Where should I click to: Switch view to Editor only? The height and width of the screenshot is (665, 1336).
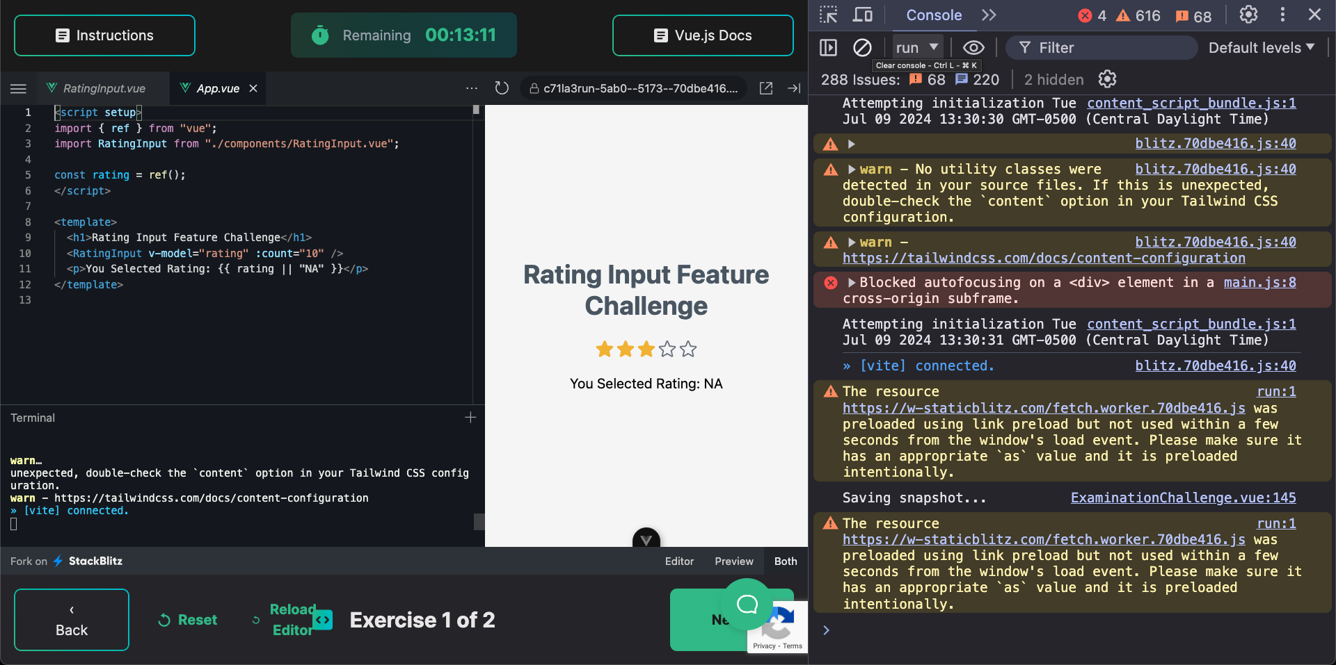tap(679, 561)
